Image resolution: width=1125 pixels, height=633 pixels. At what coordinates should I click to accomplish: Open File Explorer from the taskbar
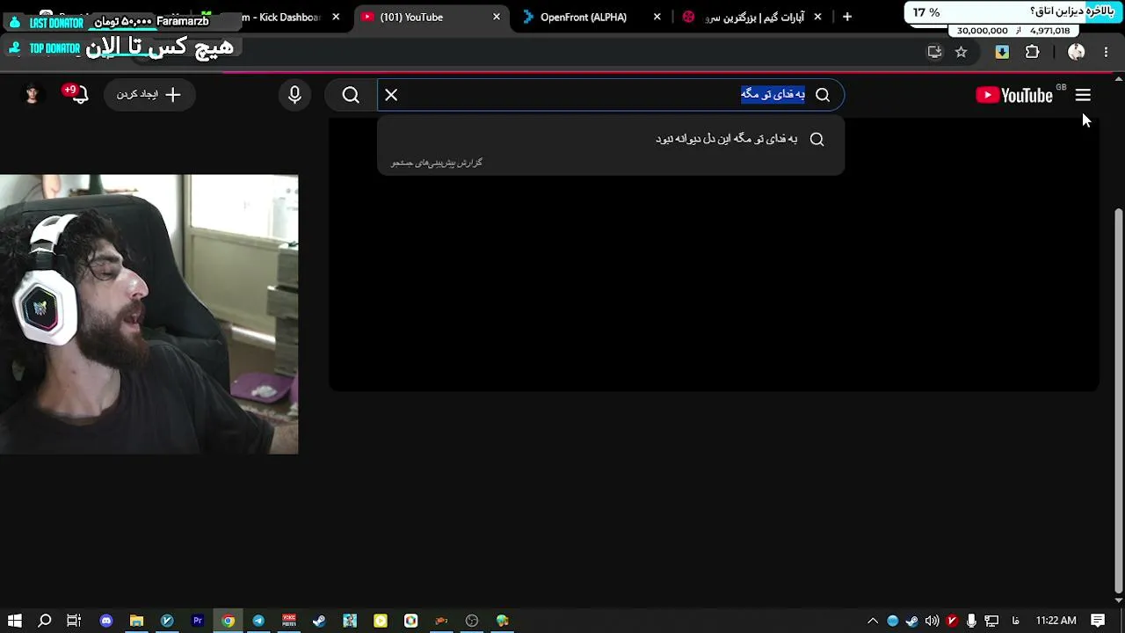tap(136, 621)
